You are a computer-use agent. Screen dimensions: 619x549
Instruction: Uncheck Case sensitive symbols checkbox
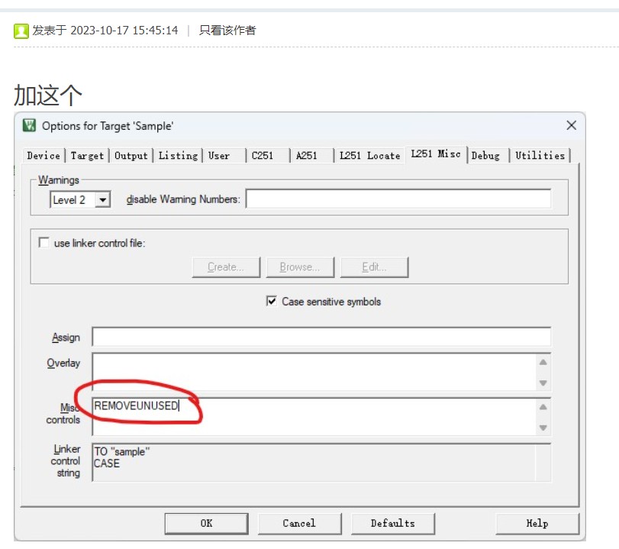[271, 301]
